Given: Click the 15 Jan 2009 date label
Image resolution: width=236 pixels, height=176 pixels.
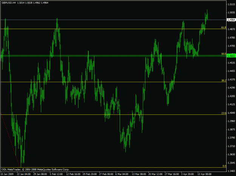Looking at the screenshot, I should [8, 174].
